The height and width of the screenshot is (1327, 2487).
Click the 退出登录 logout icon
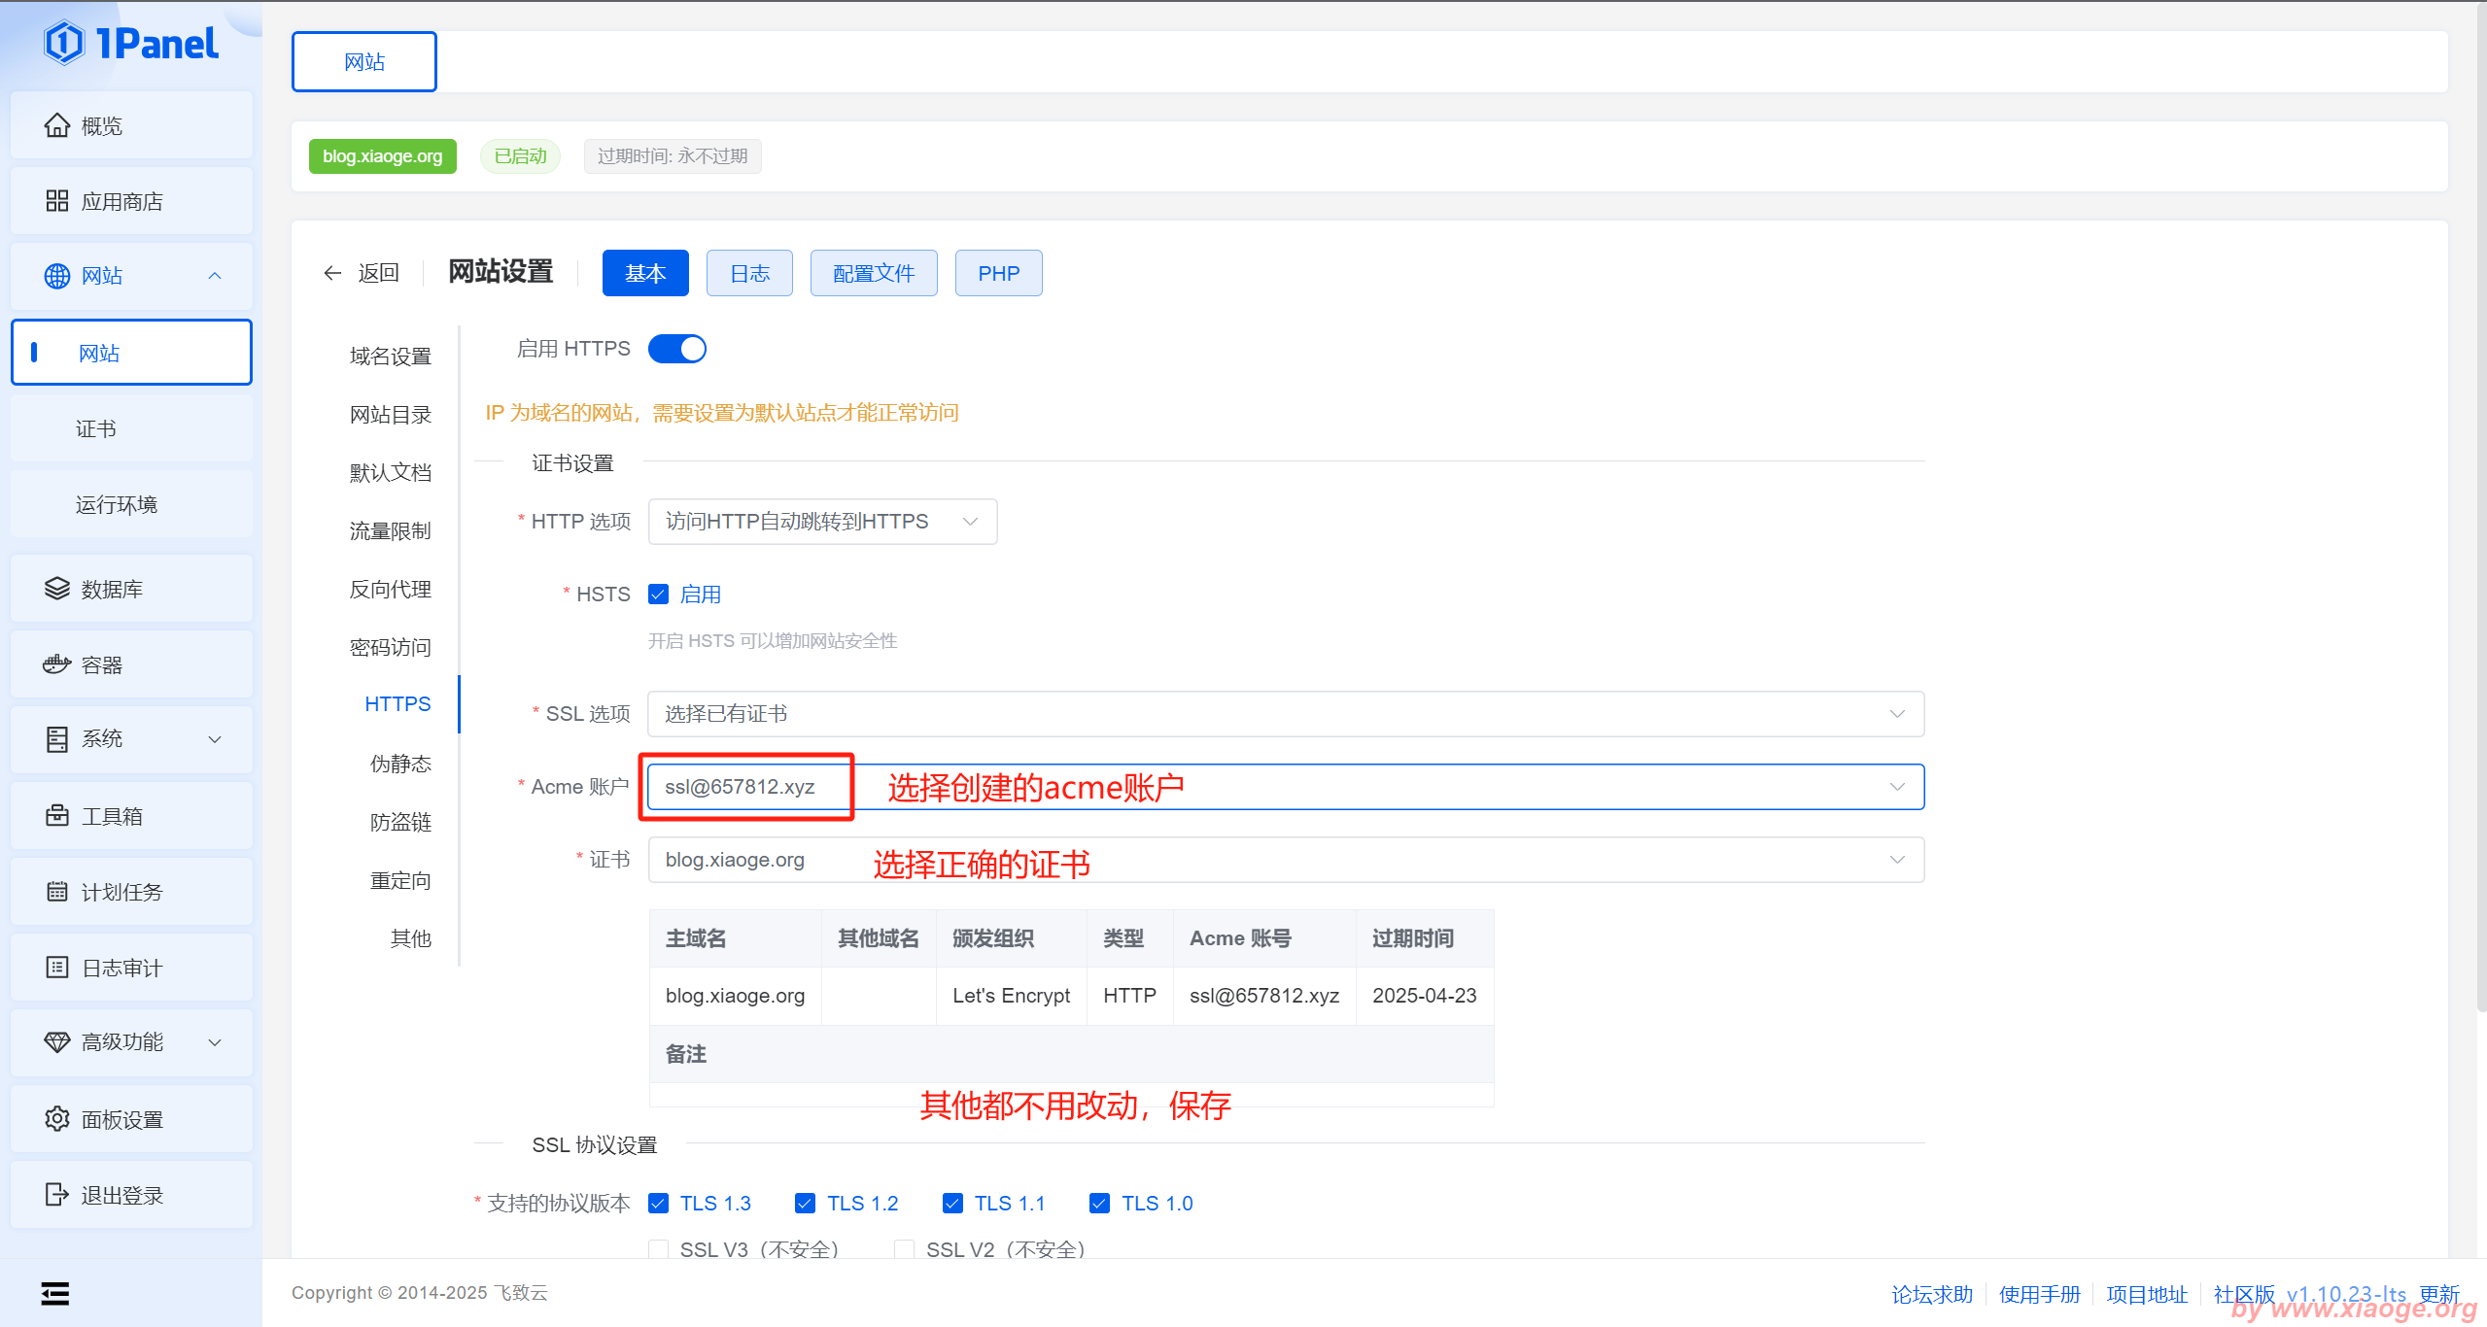coord(57,1195)
